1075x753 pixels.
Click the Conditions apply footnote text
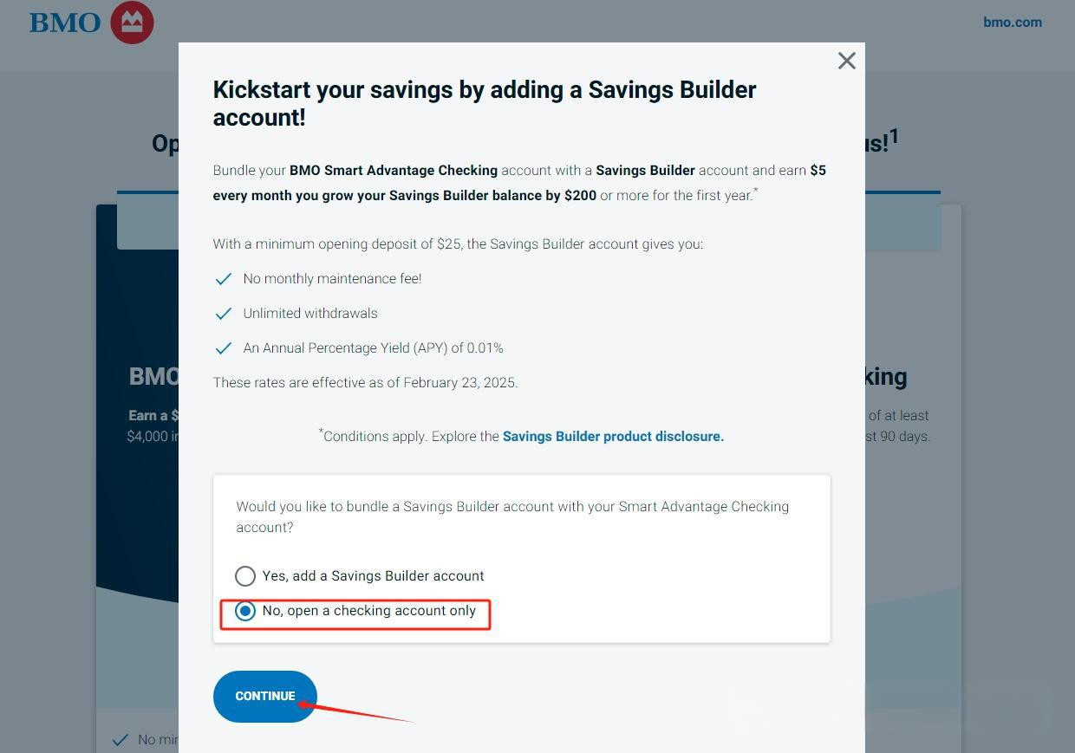click(410, 437)
